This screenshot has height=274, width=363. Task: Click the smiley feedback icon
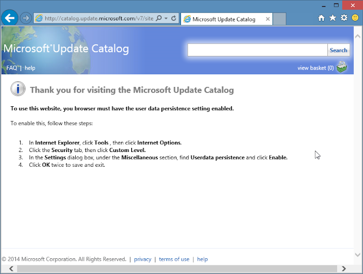coord(355,18)
